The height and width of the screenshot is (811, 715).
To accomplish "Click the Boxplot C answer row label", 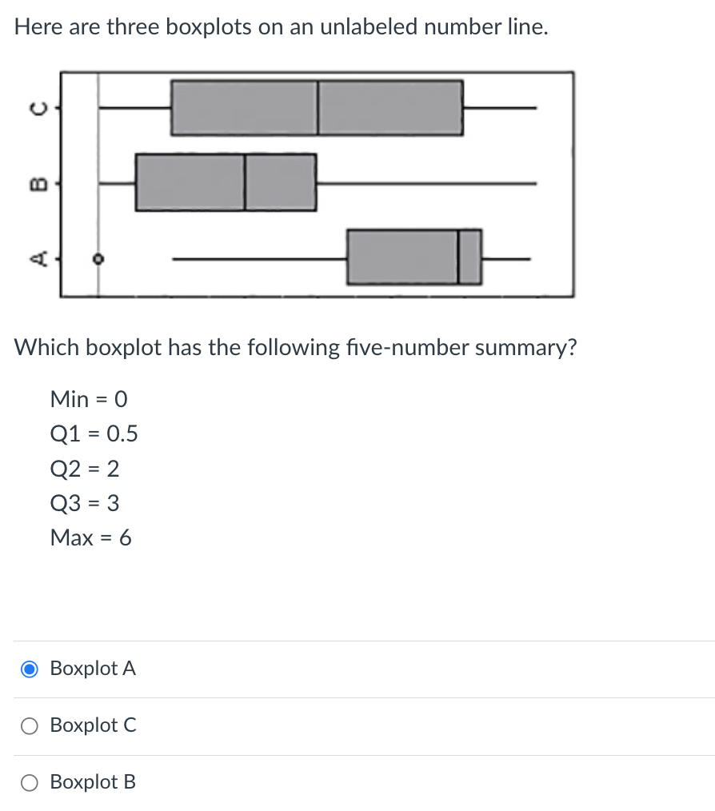I will (x=93, y=725).
